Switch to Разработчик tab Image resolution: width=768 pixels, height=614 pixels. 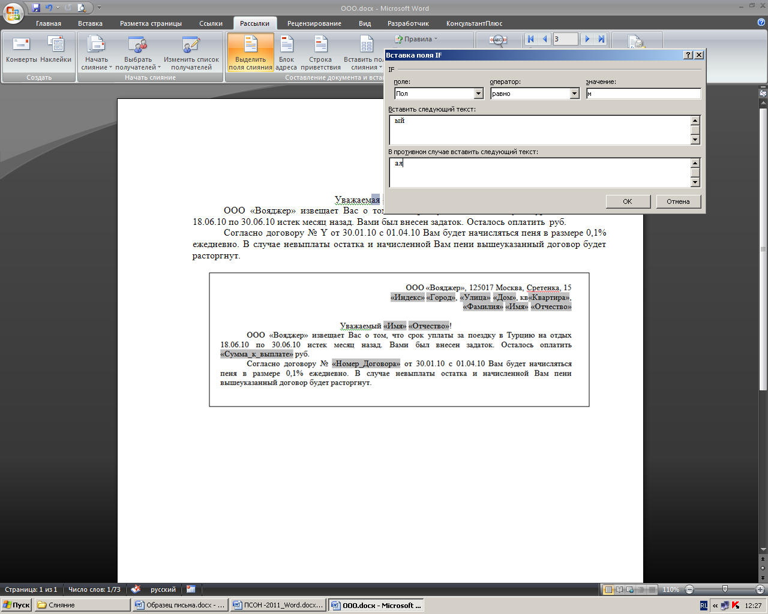point(408,23)
